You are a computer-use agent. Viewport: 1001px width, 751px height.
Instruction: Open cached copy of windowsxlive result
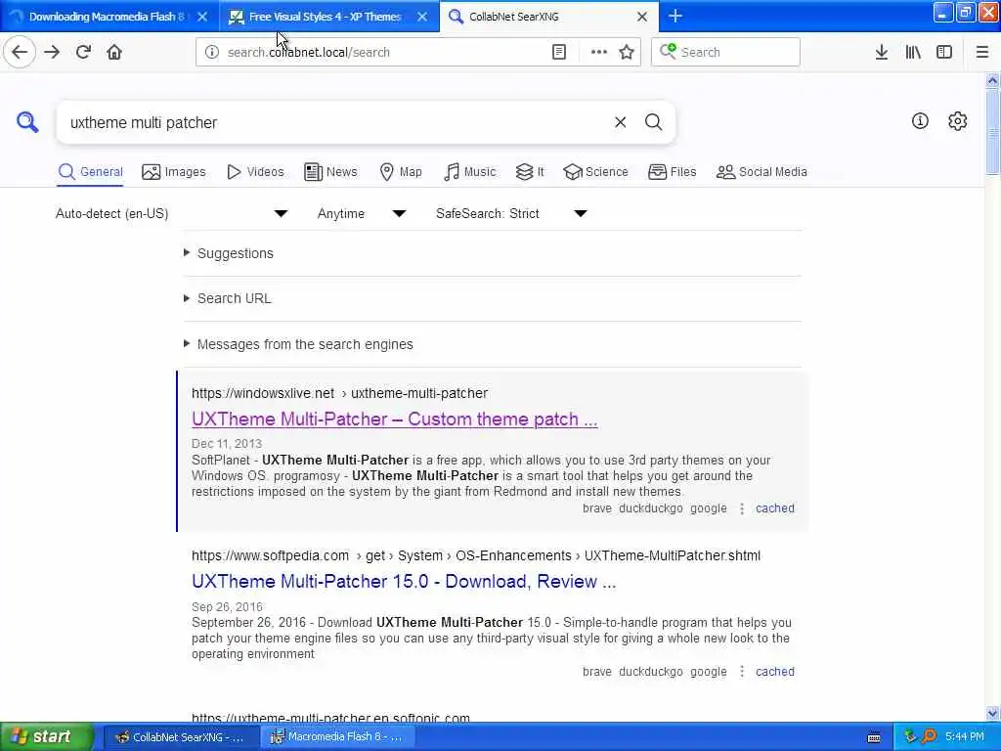(775, 508)
